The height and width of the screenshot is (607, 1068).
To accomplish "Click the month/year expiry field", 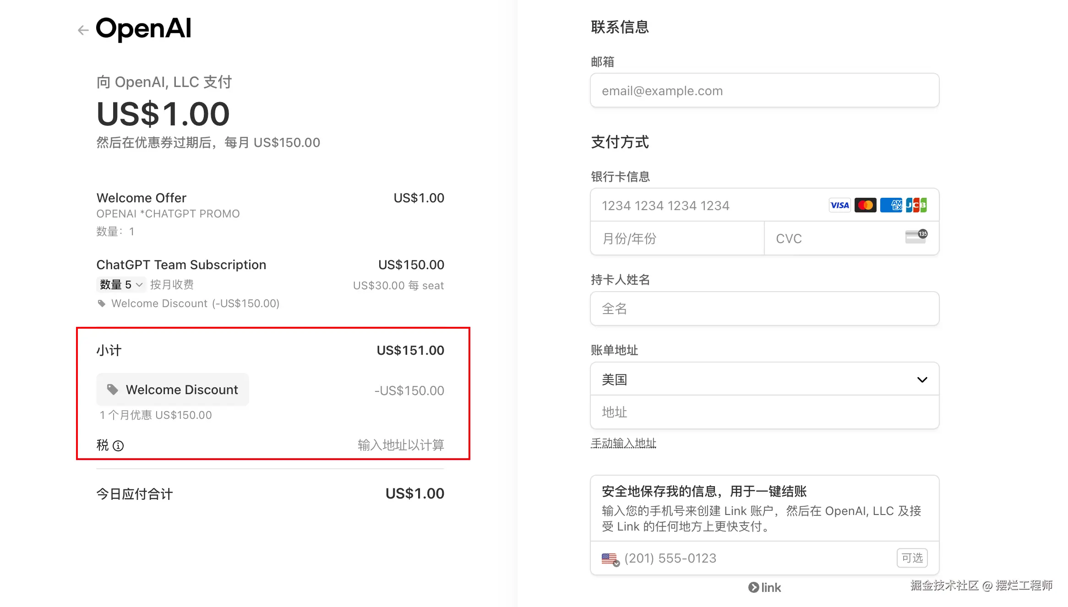I will [677, 238].
